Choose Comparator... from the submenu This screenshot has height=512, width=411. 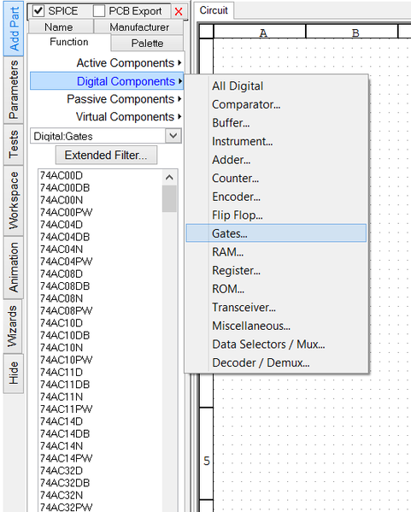(x=276, y=104)
